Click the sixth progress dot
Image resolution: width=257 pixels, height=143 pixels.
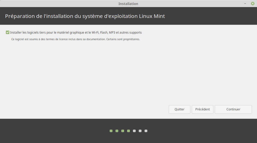(x=140, y=131)
